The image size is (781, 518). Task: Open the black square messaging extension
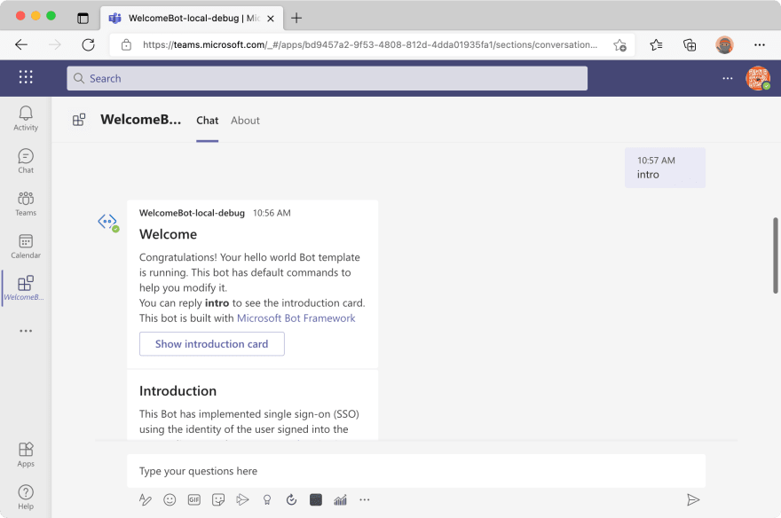pyautogui.click(x=316, y=499)
